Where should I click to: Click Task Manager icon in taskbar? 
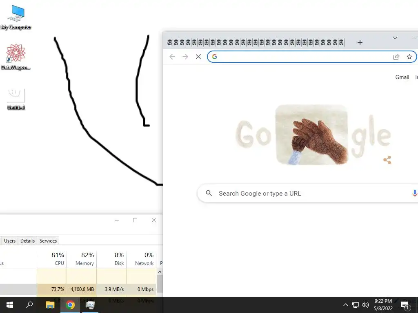tap(90, 305)
